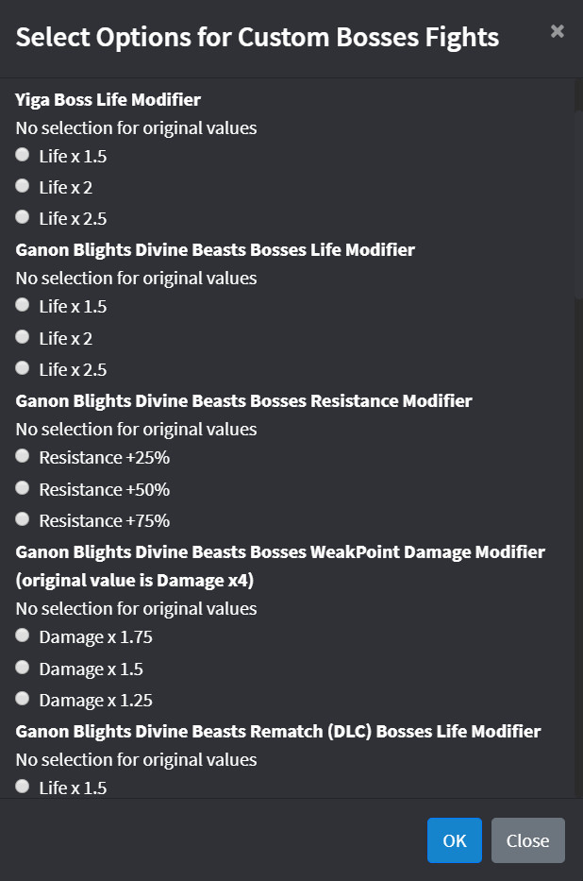
Task: Pick Damage x 1.25 for WeakPoint Damage Modifier
Action: pyautogui.click(x=22, y=698)
